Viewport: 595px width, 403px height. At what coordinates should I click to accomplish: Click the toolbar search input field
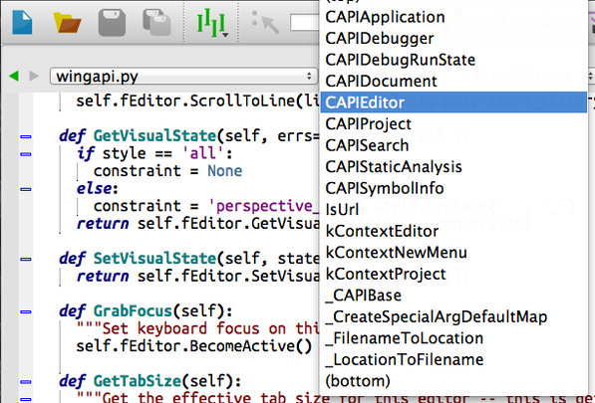(305, 23)
